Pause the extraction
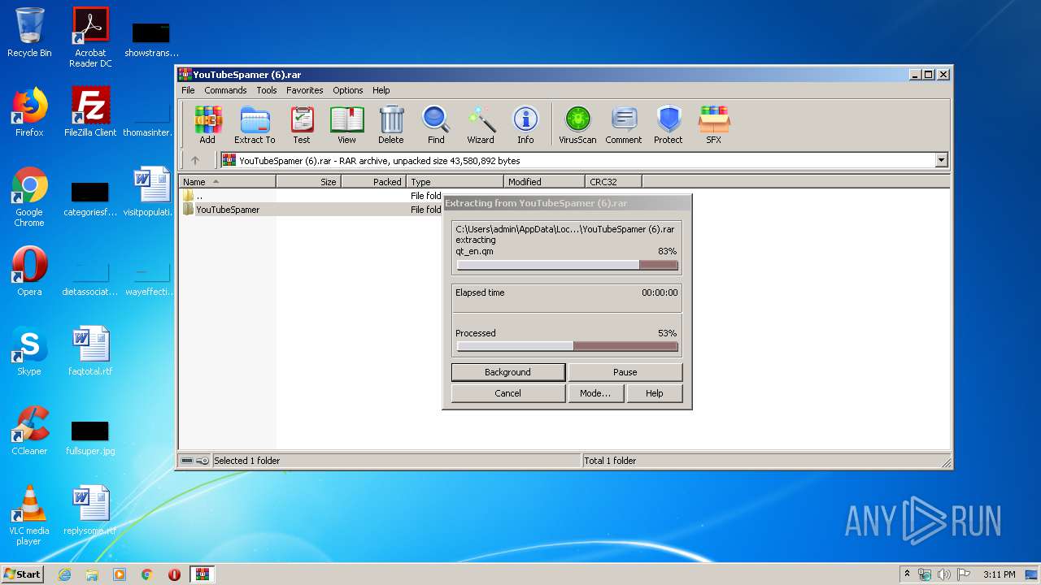 pos(625,372)
